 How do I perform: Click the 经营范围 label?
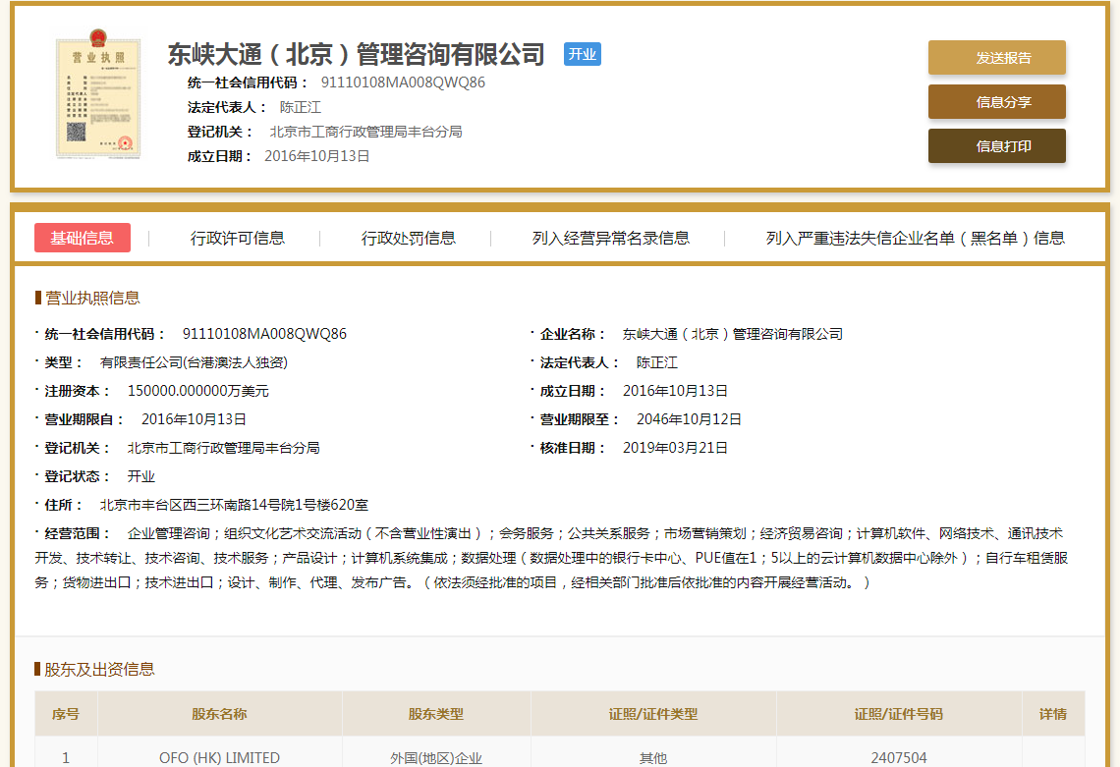click(78, 533)
